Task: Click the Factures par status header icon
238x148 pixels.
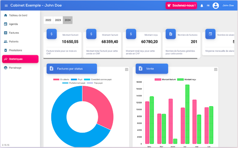Action: click(52, 69)
